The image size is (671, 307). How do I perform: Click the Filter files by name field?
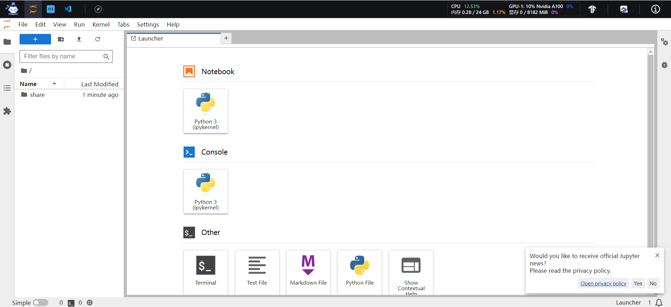point(62,56)
